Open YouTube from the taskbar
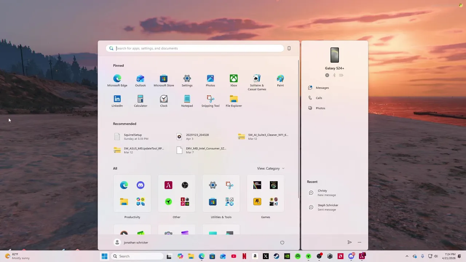Viewport: 466px width, 262px height. tap(234, 256)
